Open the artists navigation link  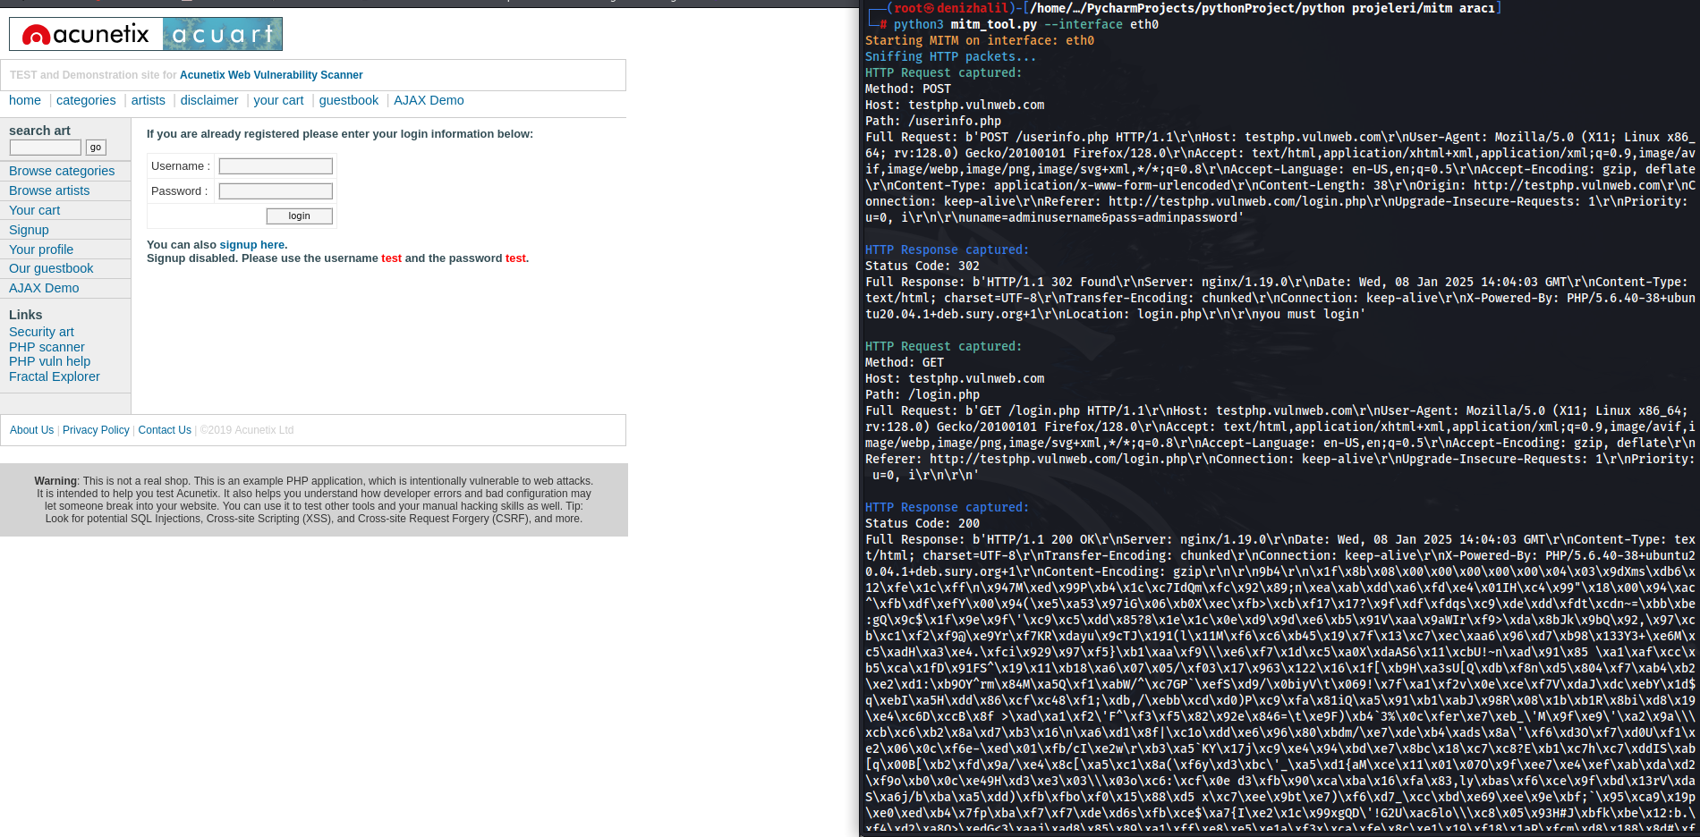coord(148,100)
